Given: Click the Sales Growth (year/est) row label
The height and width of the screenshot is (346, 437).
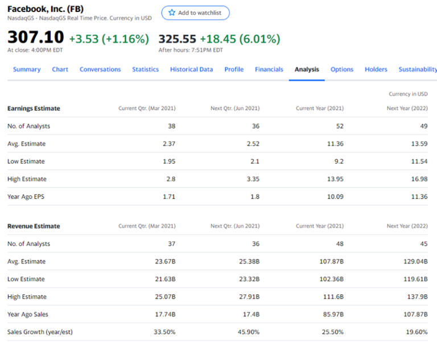Looking at the screenshot, I should point(40,332).
